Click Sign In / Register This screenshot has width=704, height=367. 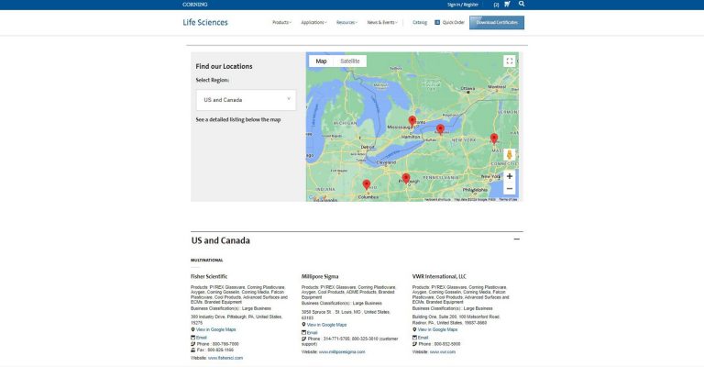(x=462, y=5)
